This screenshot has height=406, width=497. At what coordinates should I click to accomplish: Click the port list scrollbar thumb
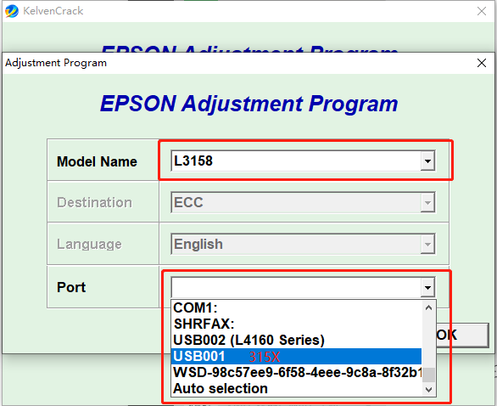429,375
